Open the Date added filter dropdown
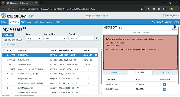 coord(55,38)
